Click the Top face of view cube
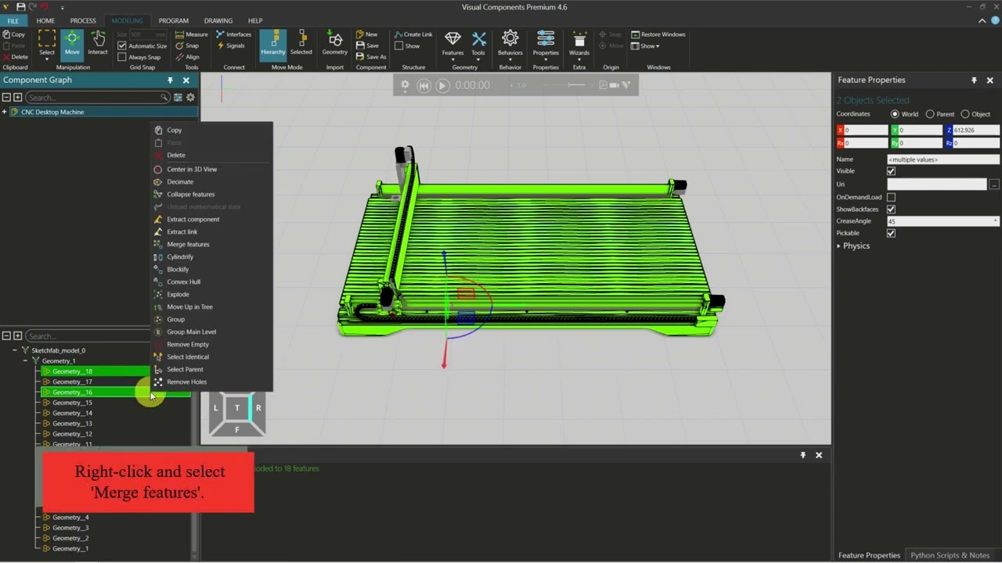 (237, 407)
